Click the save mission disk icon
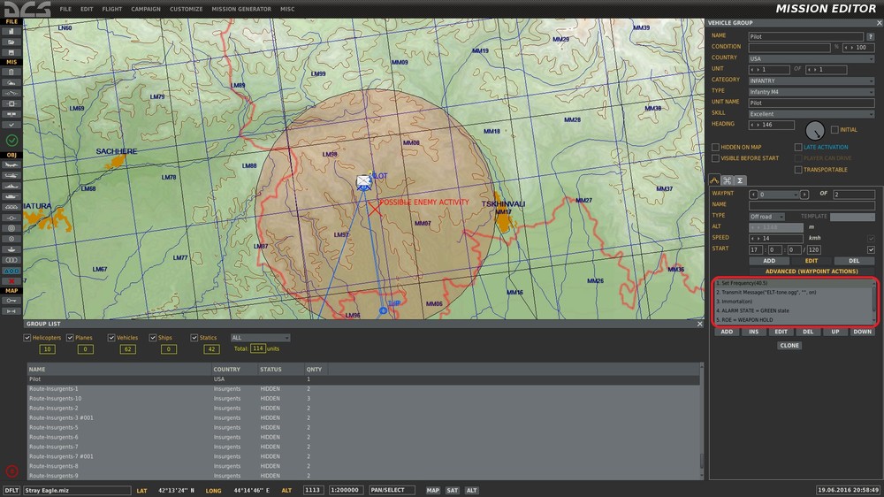Screen dimensions: 884x497 pos(11,52)
